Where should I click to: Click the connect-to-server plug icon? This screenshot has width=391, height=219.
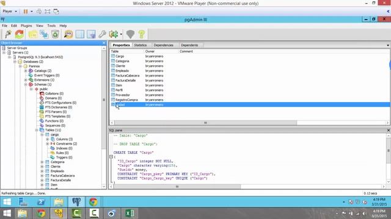8,34
